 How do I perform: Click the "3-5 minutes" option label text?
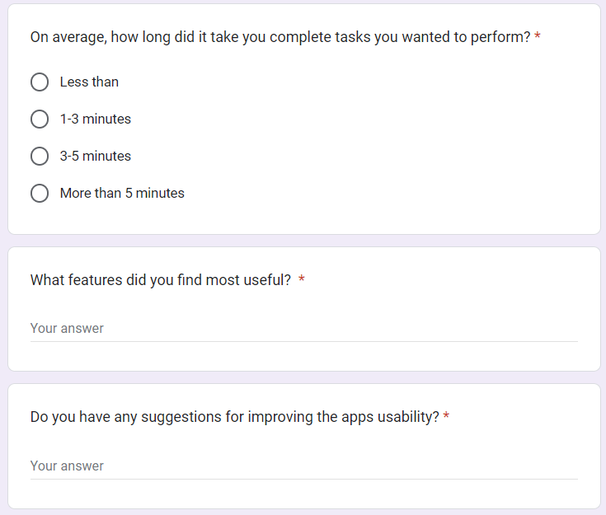(x=96, y=157)
